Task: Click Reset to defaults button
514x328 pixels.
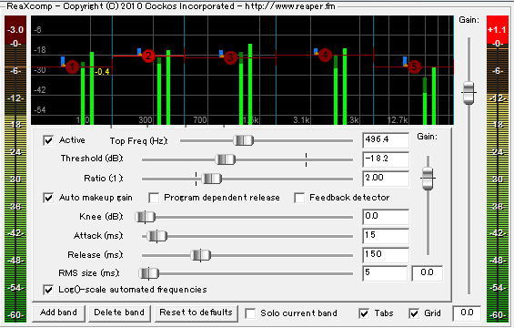Action: coord(196,313)
